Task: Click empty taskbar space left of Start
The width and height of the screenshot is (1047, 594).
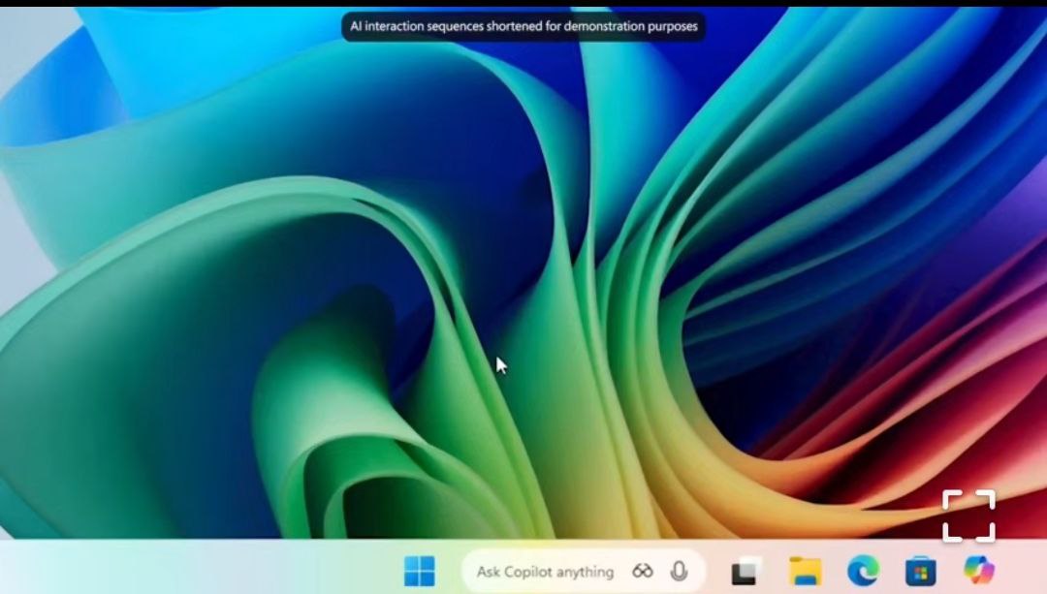Action: click(x=194, y=570)
